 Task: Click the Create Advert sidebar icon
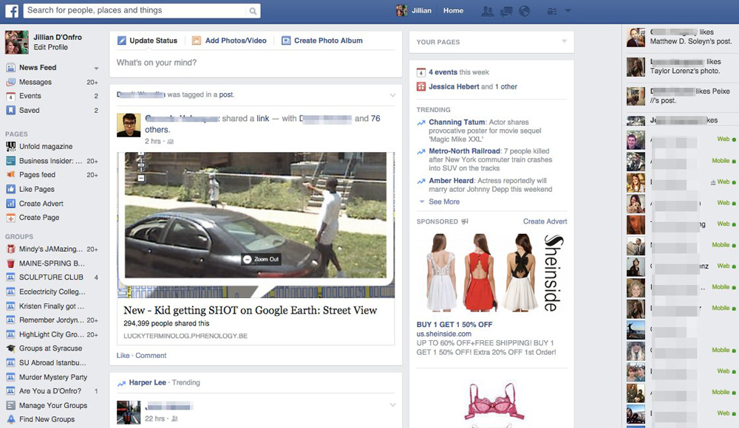pyautogui.click(x=10, y=204)
